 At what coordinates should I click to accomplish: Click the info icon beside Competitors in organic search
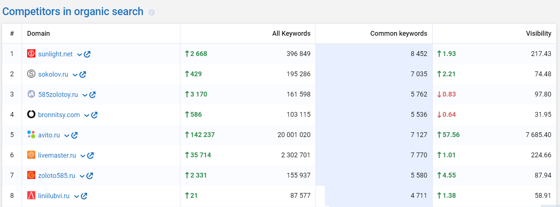151,13
